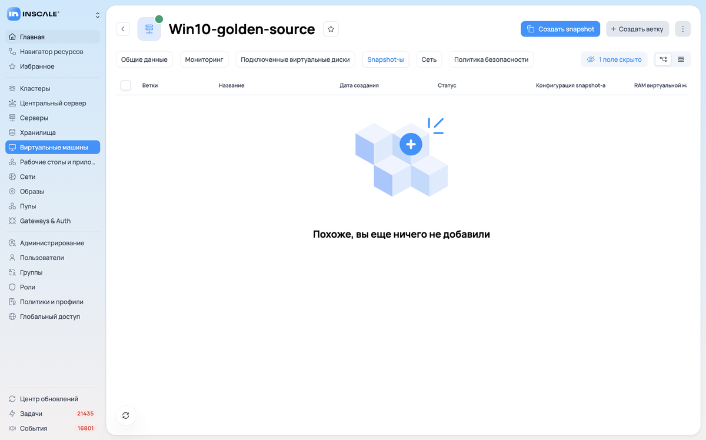Show the hidden field via eye button

[x=614, y=59]
